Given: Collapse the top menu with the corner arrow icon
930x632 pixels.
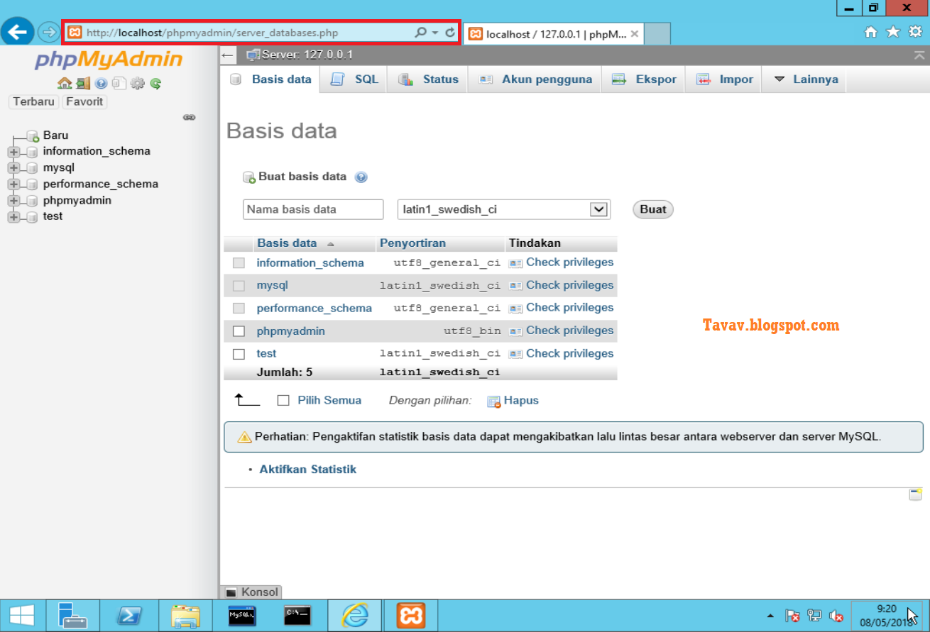Looking at the screenshot, I should [919, 55].
